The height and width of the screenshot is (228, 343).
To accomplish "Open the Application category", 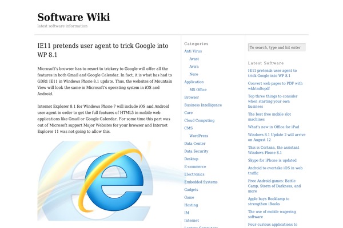I will [x=194, y=82].
